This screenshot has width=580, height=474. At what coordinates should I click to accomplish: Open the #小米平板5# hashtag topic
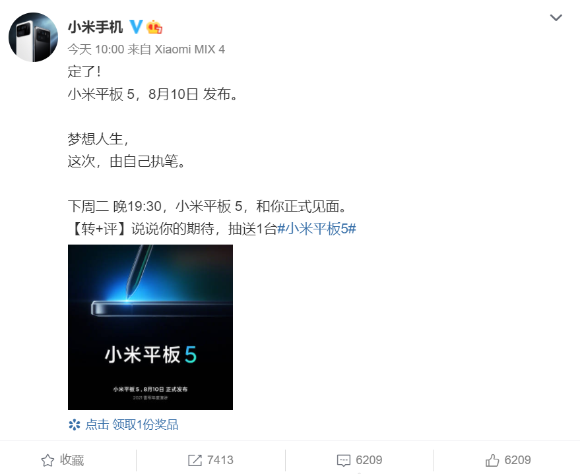click(317, 229)
